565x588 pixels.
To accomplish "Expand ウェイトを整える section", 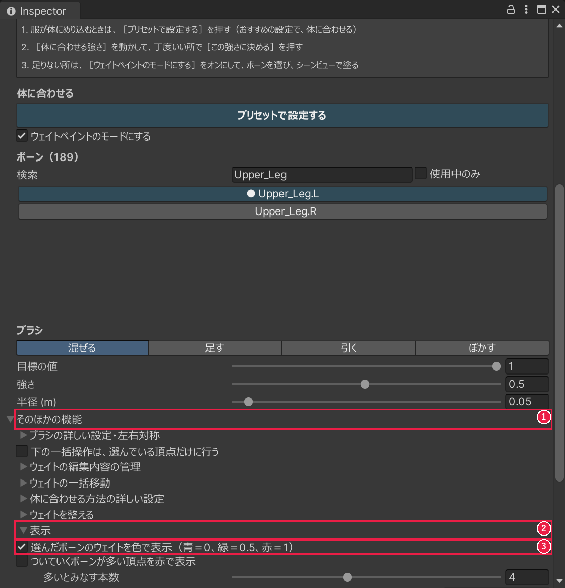I will (23, 514).
